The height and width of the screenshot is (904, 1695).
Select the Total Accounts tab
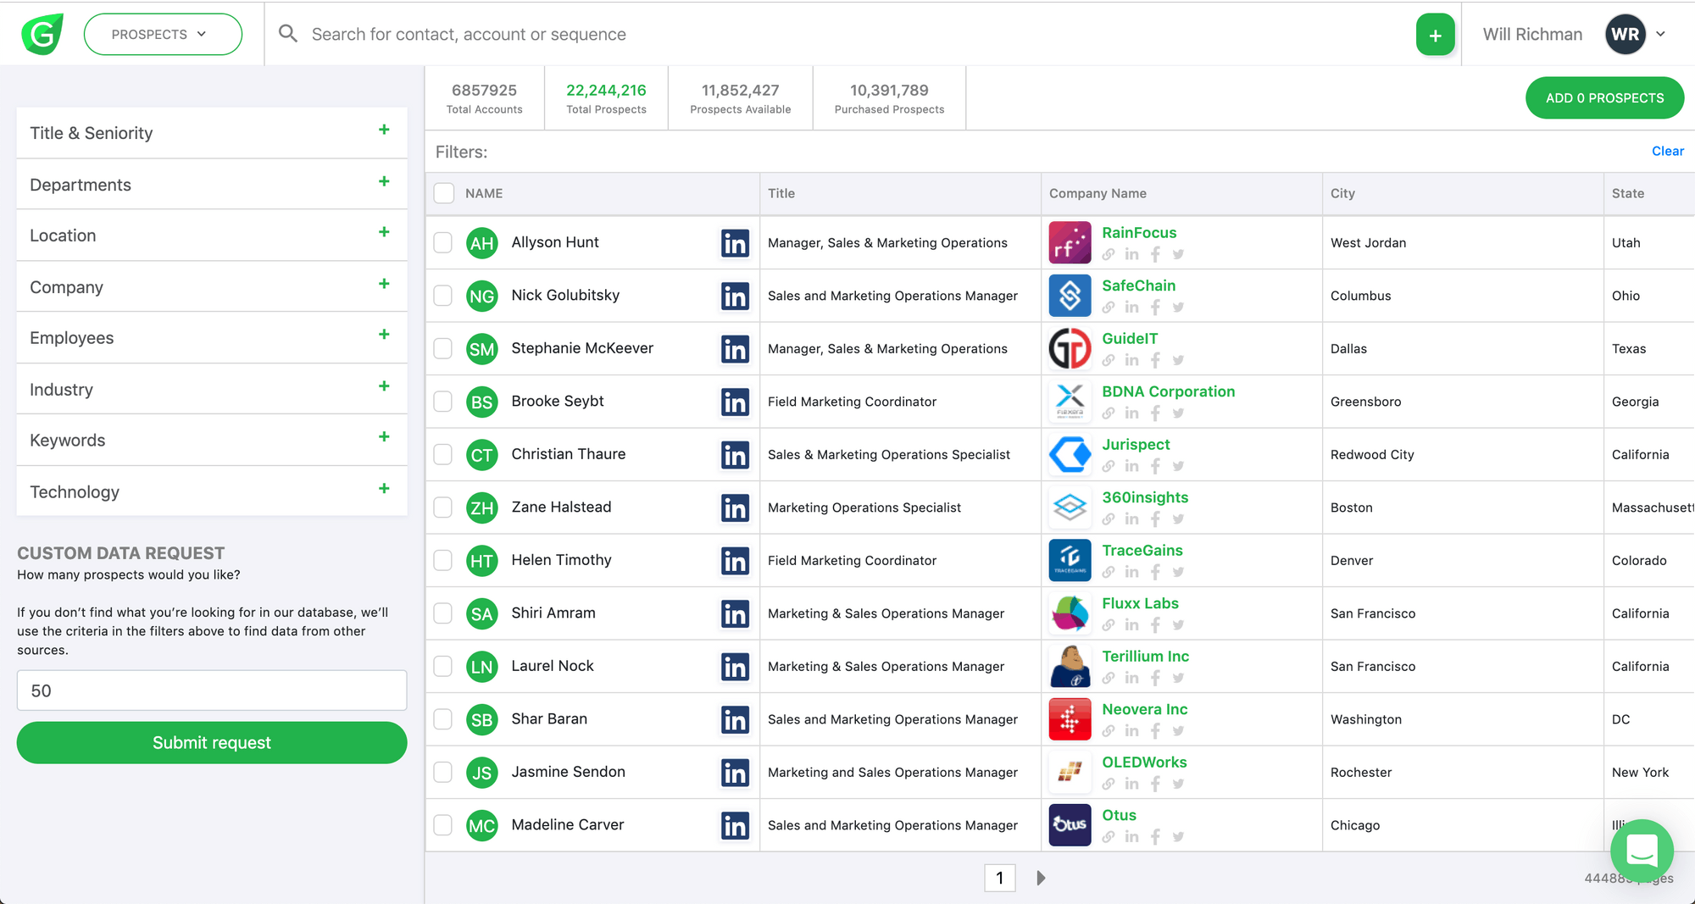pos(485,98)
